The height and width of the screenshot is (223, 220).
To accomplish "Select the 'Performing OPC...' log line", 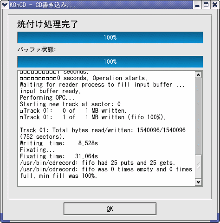I will click(47, 98).
